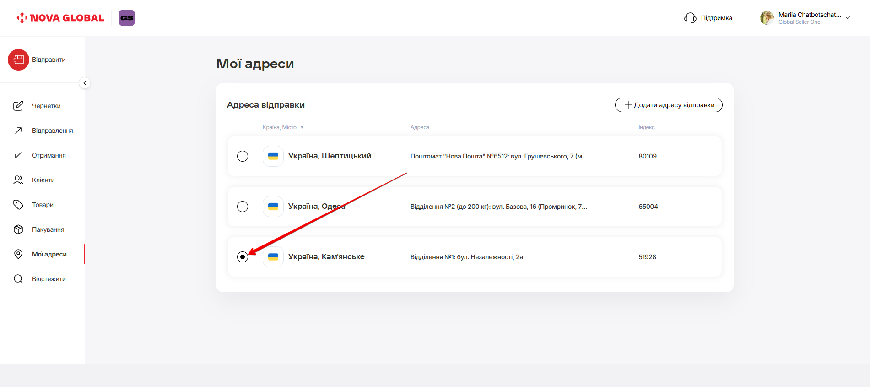This screenshot has width=870, height=387.
Task: Select the Кам'янське address radio button
Action: tap(243, 257)
